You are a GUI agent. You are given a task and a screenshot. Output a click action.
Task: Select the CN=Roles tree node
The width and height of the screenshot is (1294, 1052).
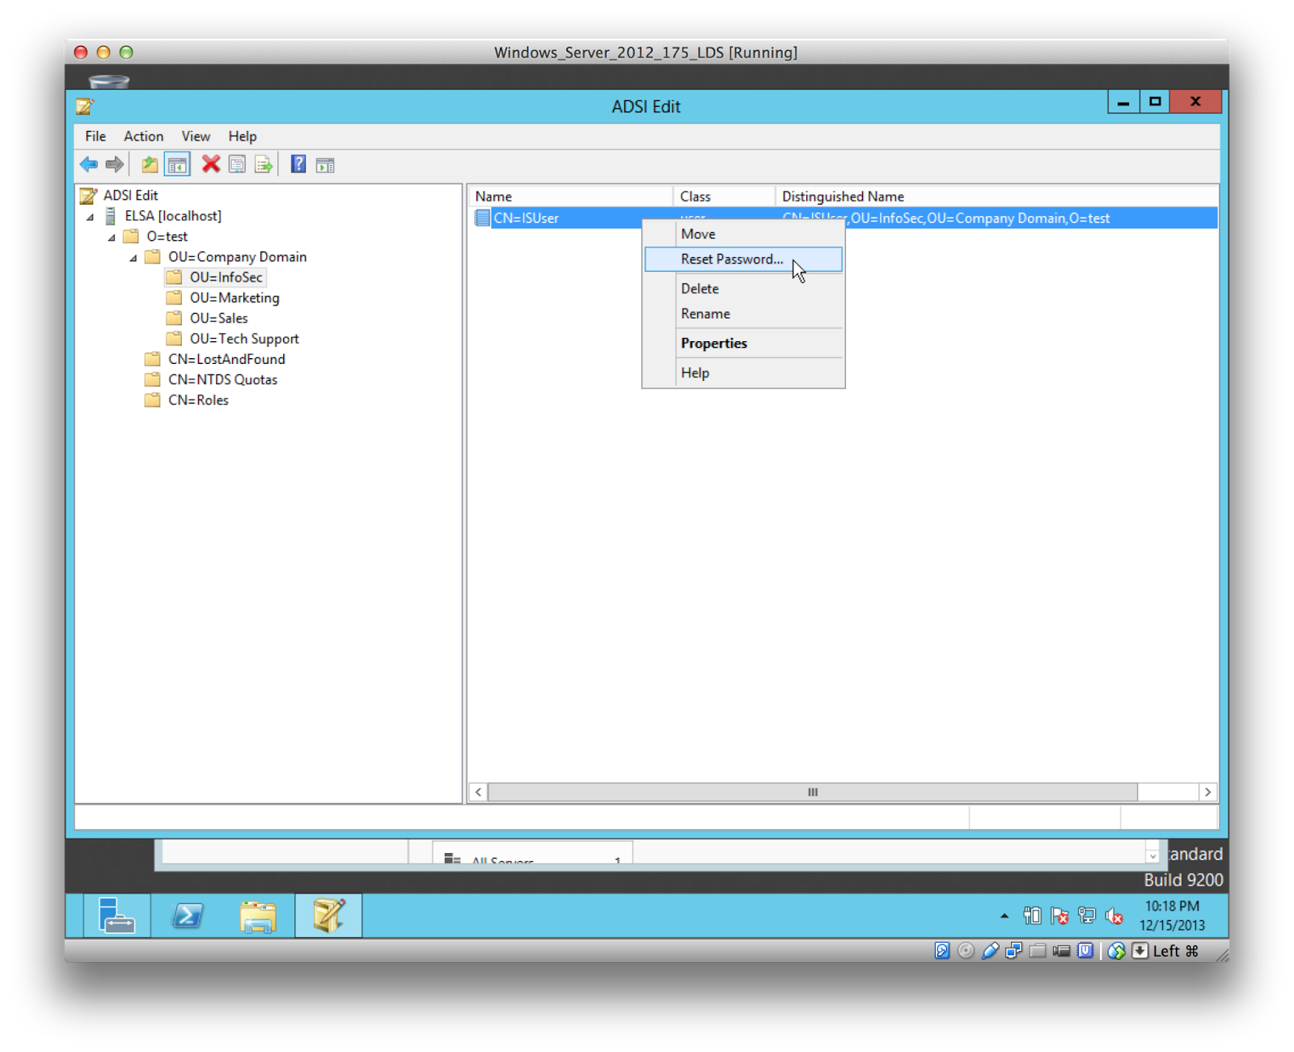point(198,400)
